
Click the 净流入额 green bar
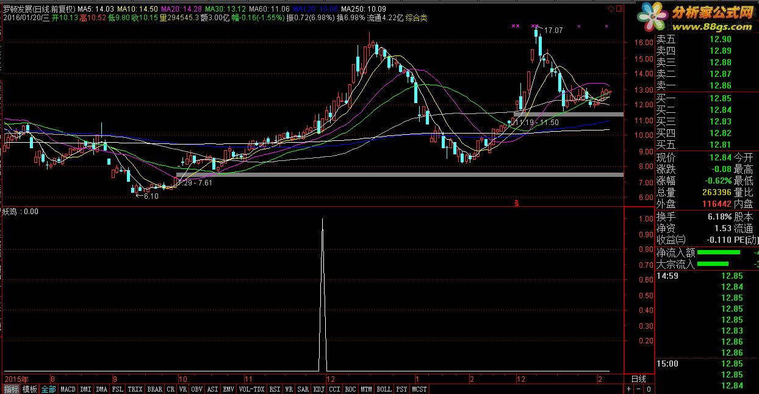(x=718, y=252)
